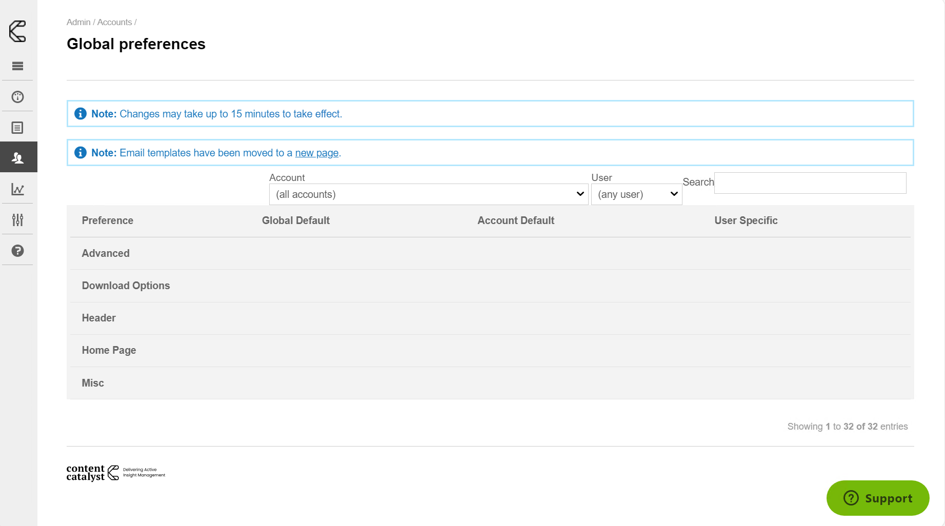
Task: Expand the Advanced preference group
Action: (106, 253)
